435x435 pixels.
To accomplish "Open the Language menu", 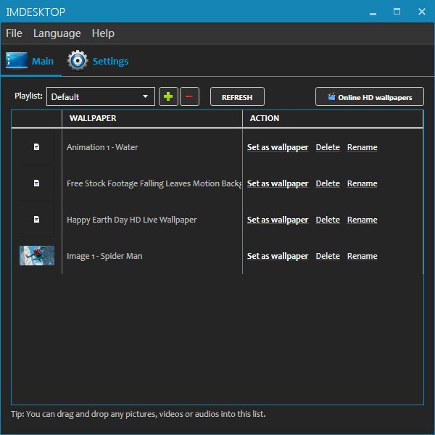I will (57, 33).
